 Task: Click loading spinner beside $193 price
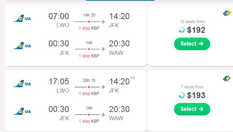[x=182, y=95]
